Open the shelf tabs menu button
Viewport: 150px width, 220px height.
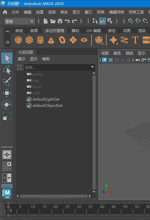(7, 31)
